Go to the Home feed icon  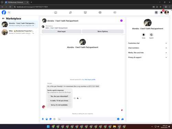click(55, 12)
